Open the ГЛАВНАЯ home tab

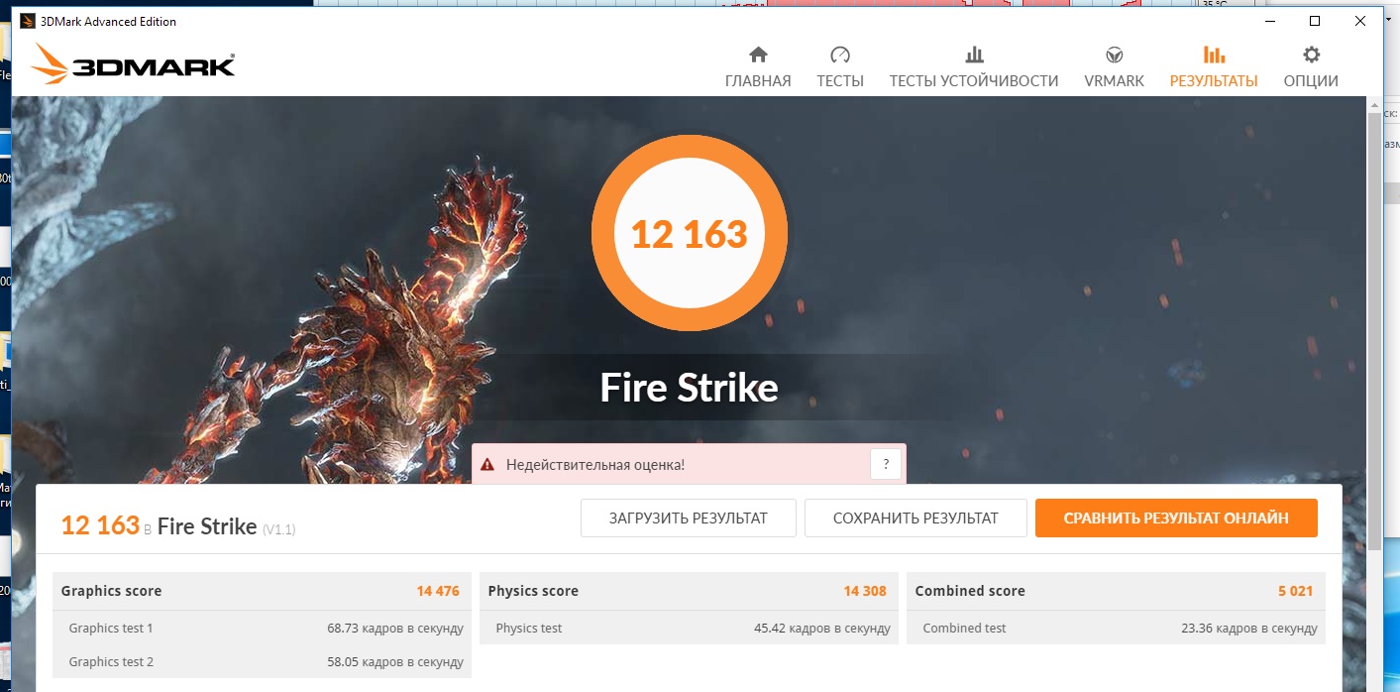click(758, 67)
